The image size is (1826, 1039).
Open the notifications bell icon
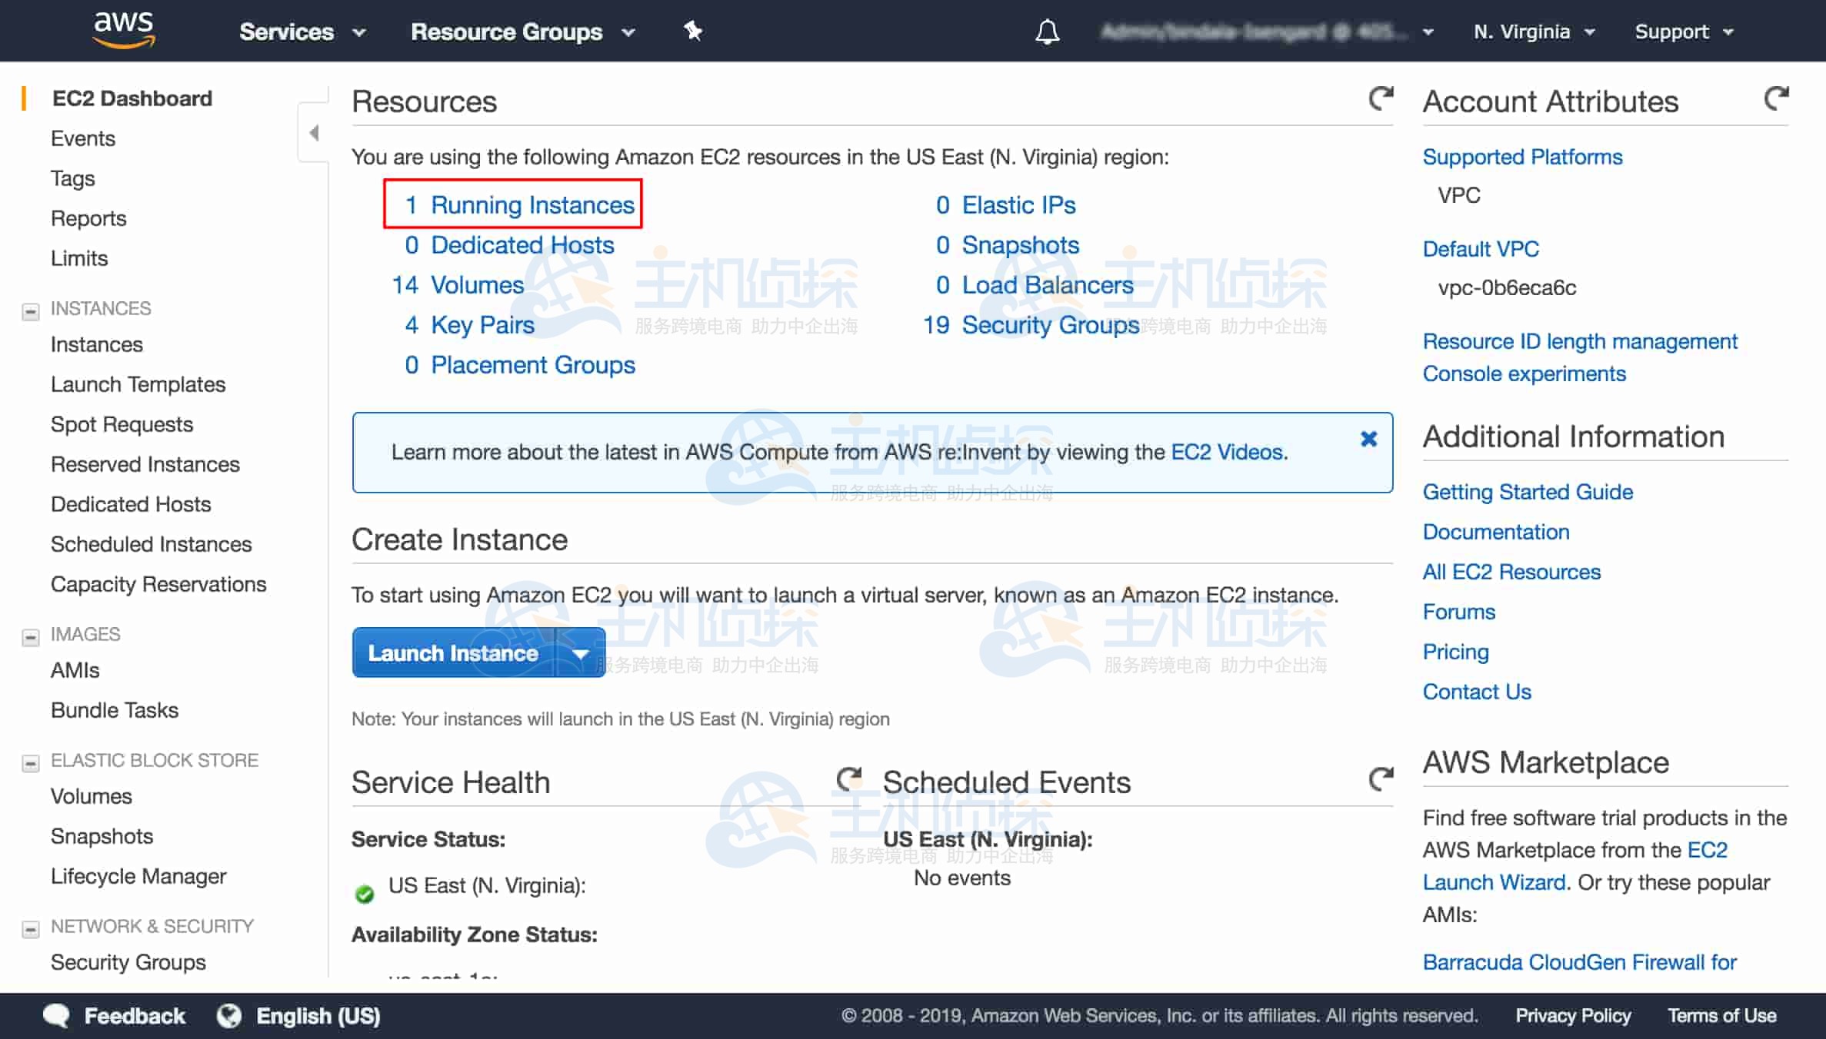(x=1047, y=32)
